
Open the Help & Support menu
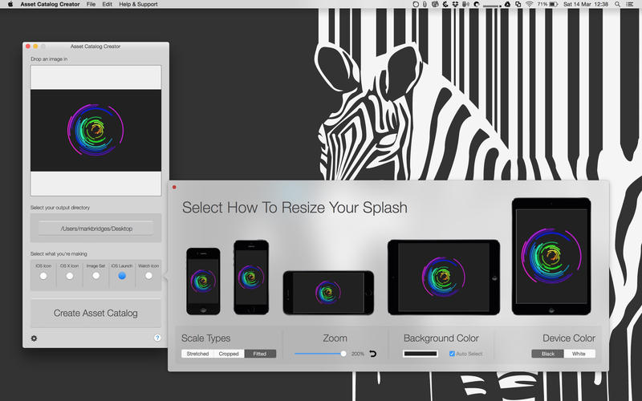[x=138, y=4]
